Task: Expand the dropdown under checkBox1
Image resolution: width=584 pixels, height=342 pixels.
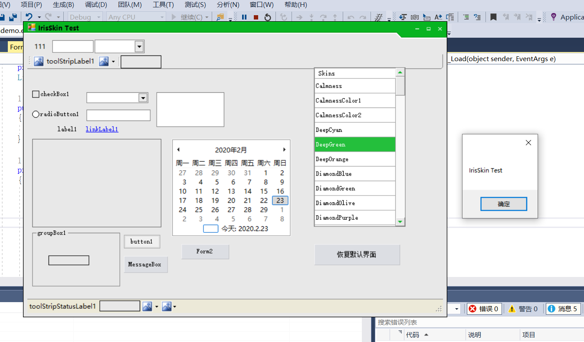Action: click(x=143, y=98)
